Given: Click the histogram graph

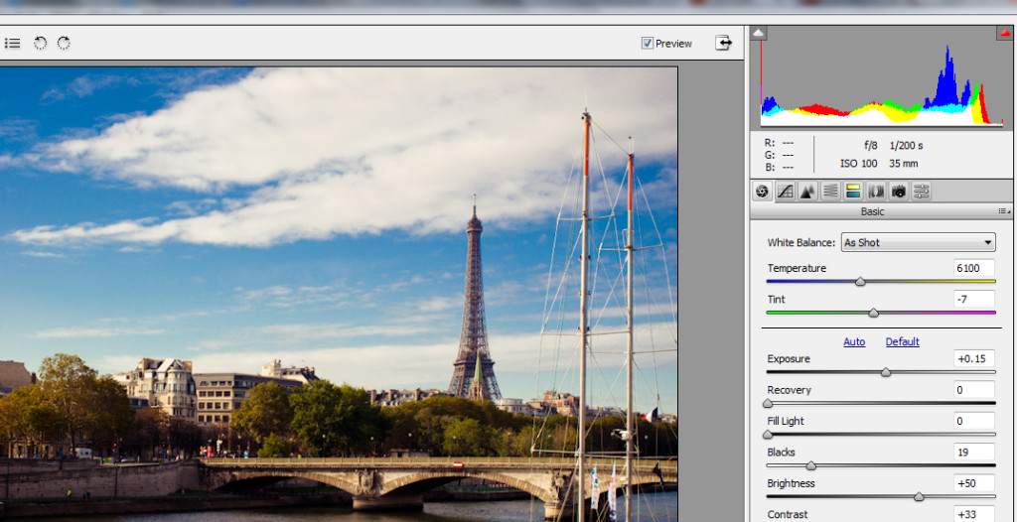Looking at the screenshot, I should [882, 84].
